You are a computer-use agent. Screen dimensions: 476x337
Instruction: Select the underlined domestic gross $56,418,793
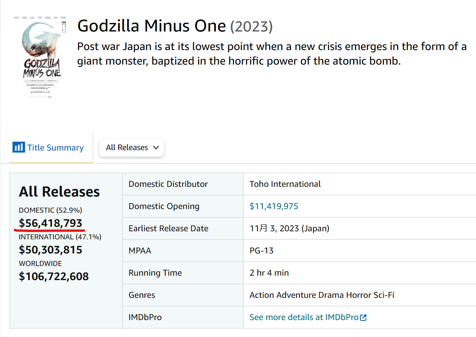(x=50, y=223)
